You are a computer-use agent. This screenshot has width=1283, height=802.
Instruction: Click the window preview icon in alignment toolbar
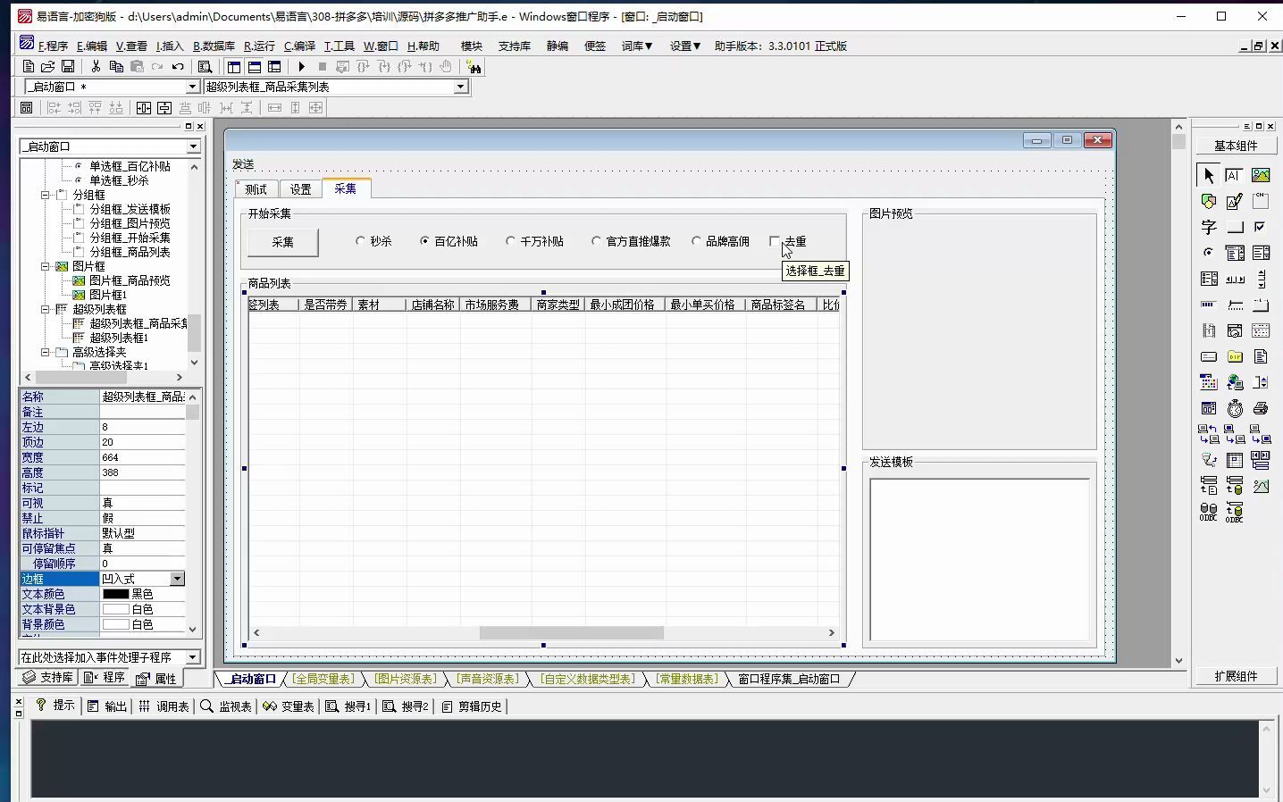pyautogui.click(x=26, y=107)
